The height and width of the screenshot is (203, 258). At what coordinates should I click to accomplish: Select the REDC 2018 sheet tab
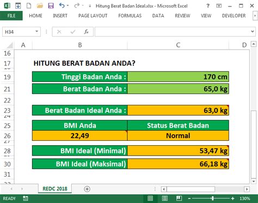pyautogui.click(x=55, y=189)
